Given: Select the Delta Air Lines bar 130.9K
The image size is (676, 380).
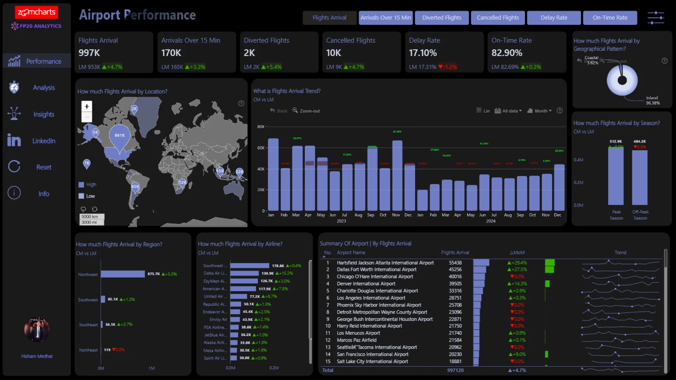Looking at the screenshot, I should coord(245,273).
